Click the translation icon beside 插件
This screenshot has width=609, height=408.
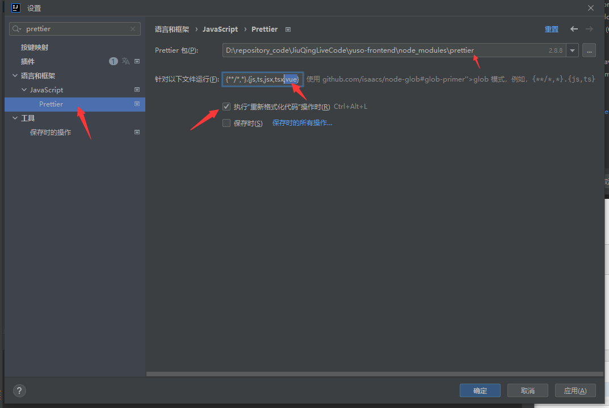[125, 61]
